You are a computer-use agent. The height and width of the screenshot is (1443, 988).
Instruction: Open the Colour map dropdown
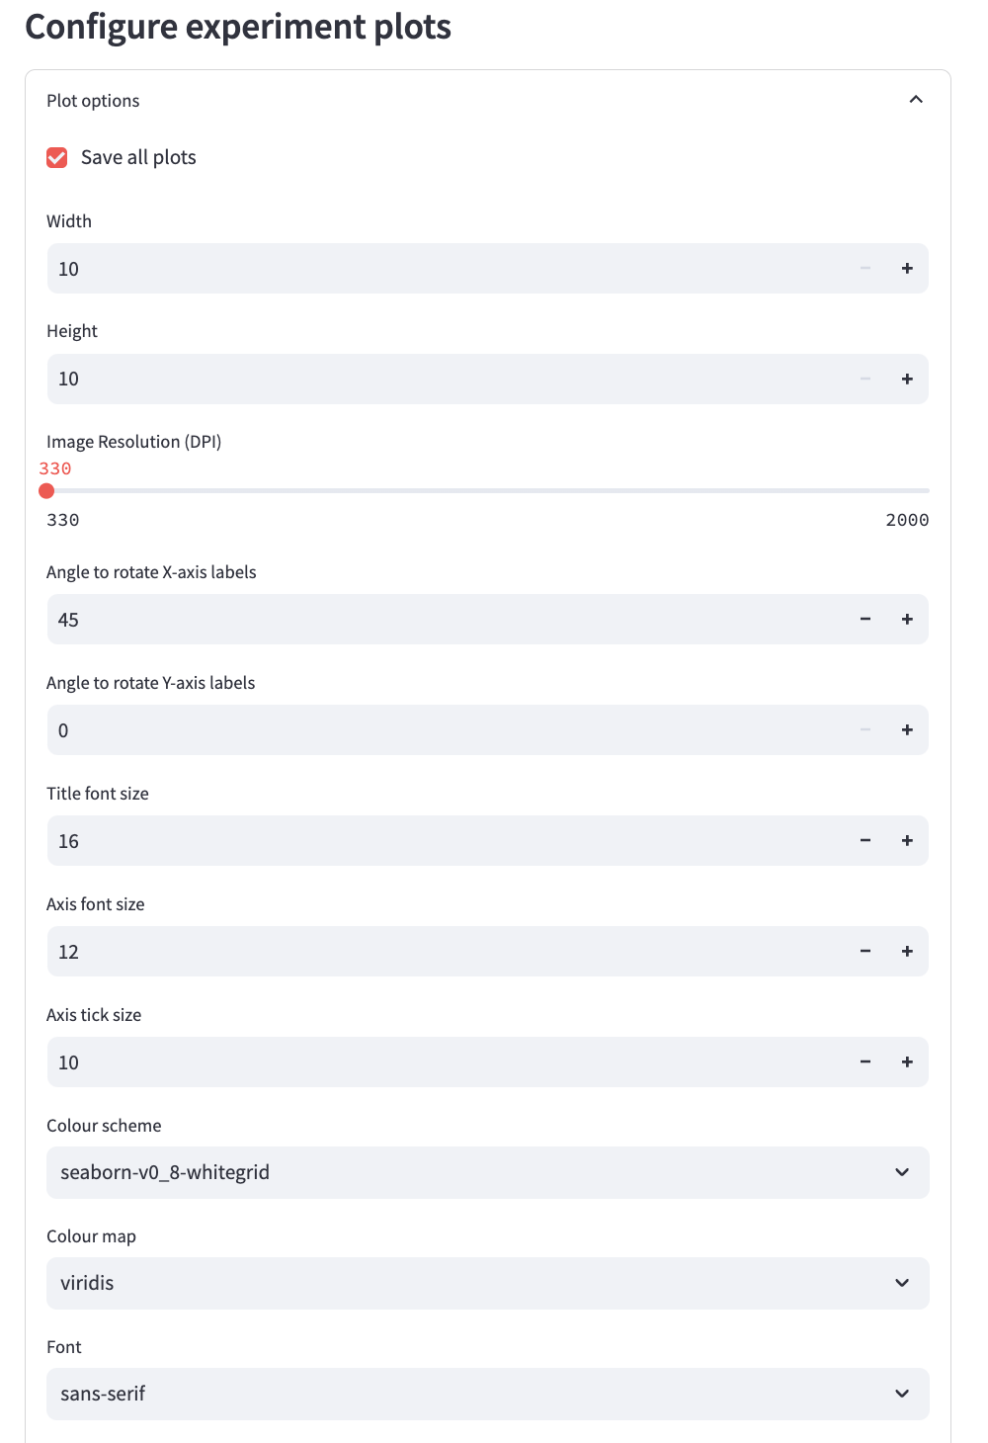point(488,1284)
